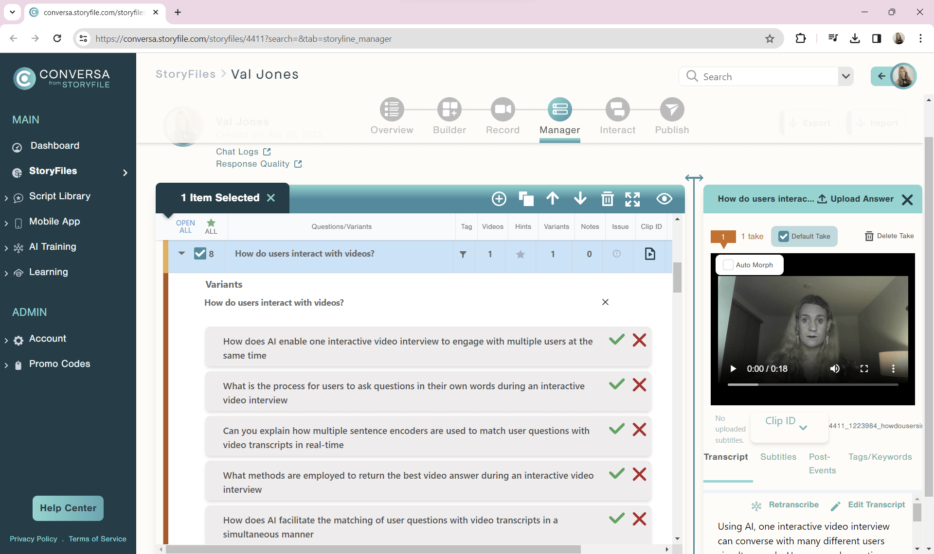Screen dimensions: 934x554
Task: Click the Help Center button
Action: click(68, 508)
